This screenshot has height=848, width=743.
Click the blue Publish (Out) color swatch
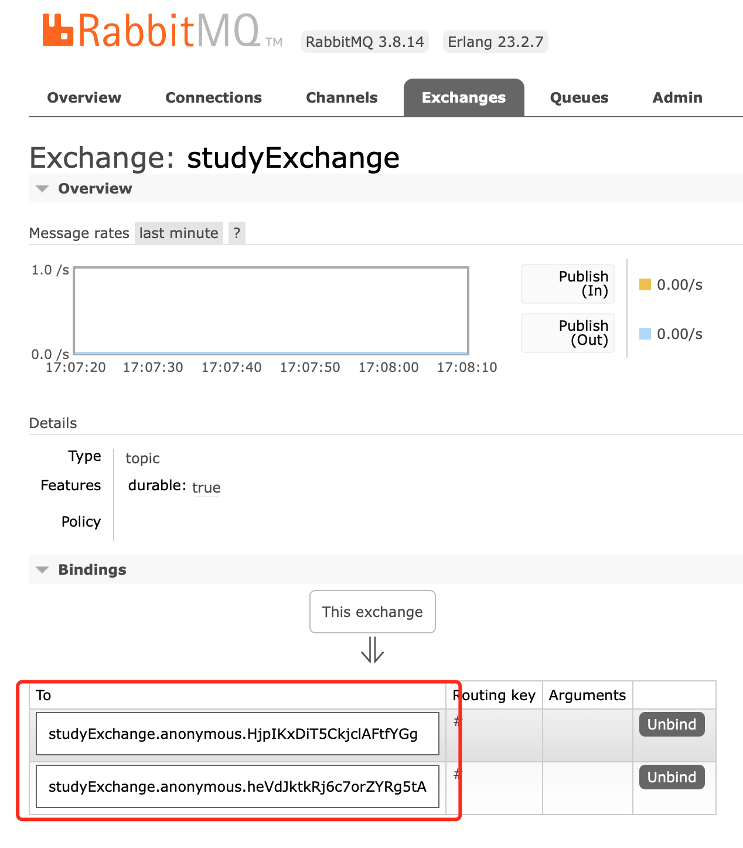(x=645, y=334)
